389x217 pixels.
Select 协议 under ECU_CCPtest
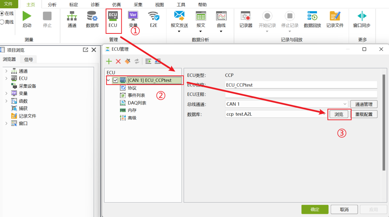pos(128,88)
